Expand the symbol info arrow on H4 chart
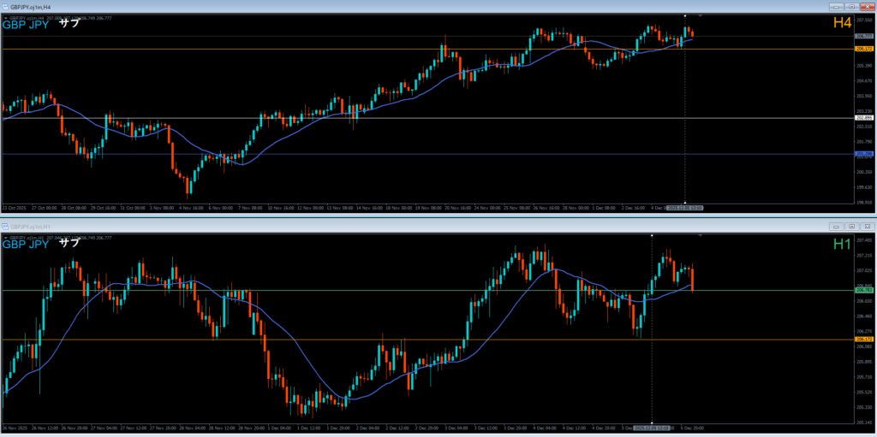877x437 pixels. [5, 16]
